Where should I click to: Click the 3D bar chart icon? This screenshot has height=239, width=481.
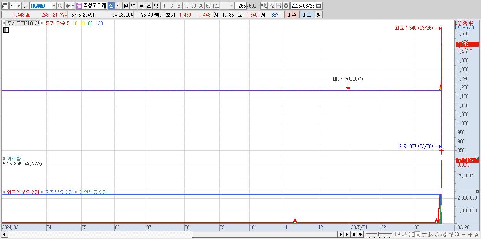444,234
